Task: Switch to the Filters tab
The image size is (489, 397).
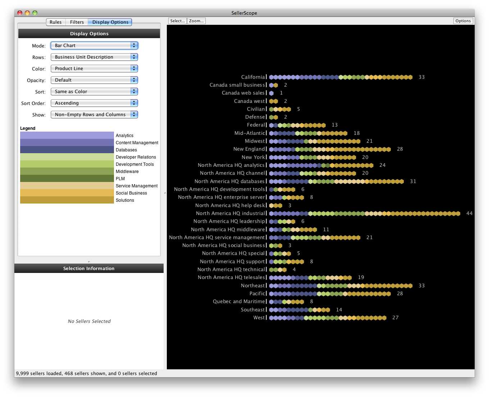Action: [x=77, y=22]
